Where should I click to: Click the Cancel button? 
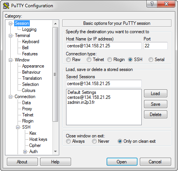pyautogui.click(x=155, y=162)
